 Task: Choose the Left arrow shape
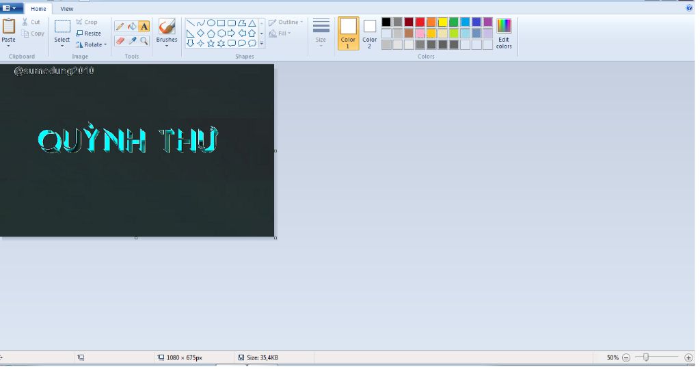[241, 33]
